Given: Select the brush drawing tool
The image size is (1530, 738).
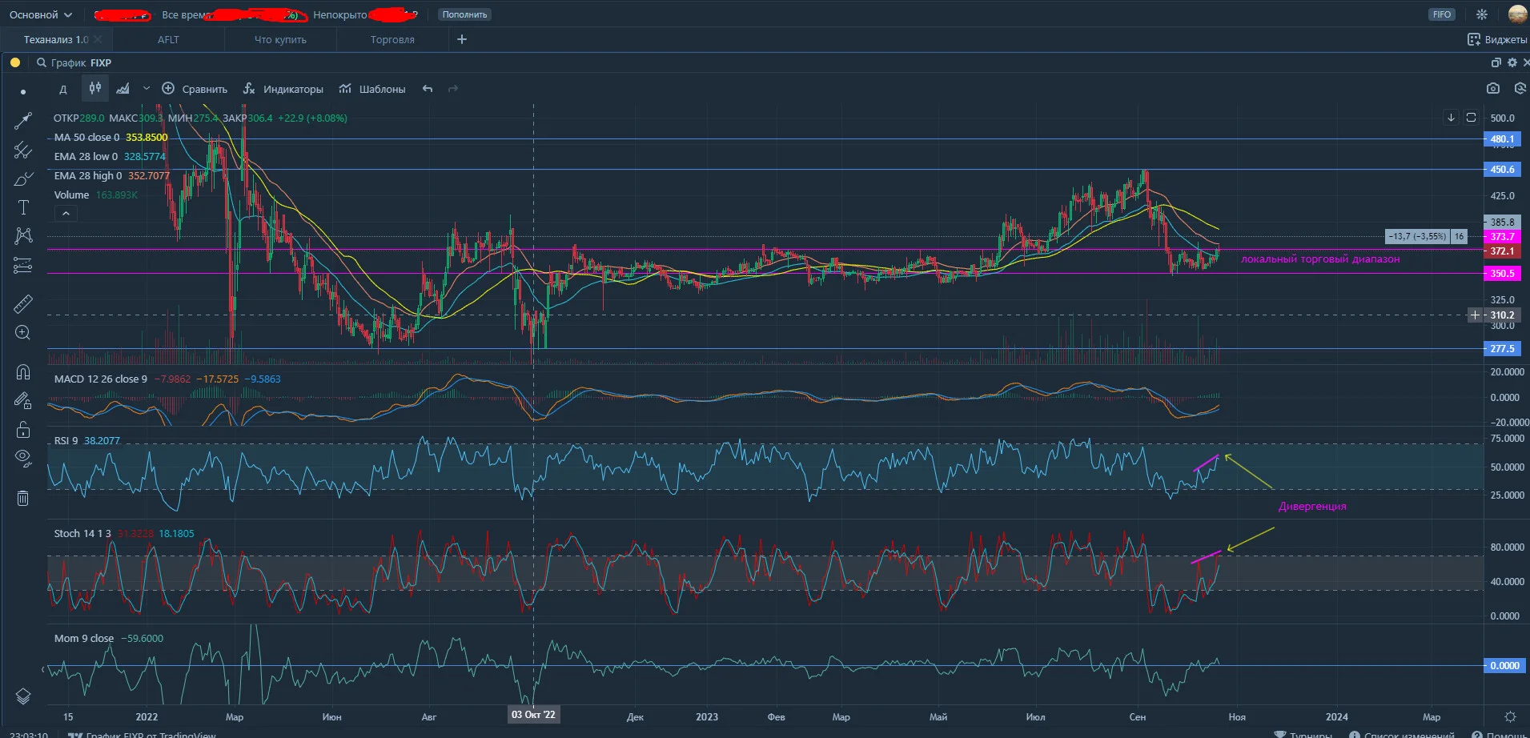Looking at the screenshot, I should tap(23, 178).
